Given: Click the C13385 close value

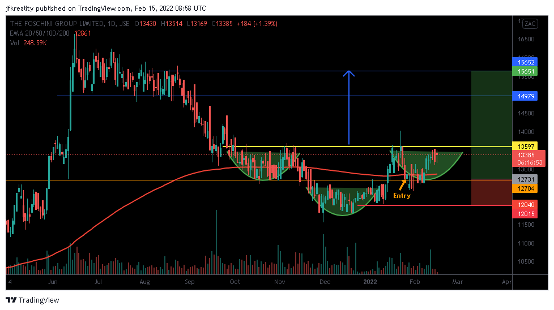Looking at the screenshot, I should click(x=222, y=24).
